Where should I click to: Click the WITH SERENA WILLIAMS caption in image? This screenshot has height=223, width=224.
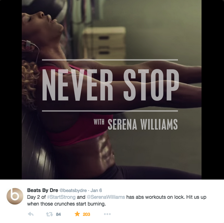click(136, 124)
